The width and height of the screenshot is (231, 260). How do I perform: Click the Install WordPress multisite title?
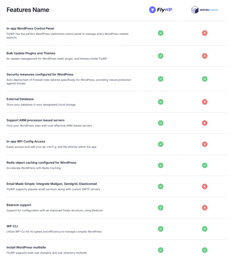point(26,247)
